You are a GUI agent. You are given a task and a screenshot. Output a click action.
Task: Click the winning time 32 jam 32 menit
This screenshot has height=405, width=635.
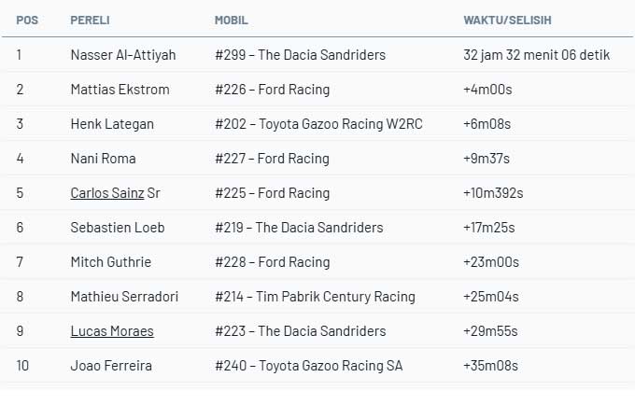pyautogui.click(x=536, y=55)
